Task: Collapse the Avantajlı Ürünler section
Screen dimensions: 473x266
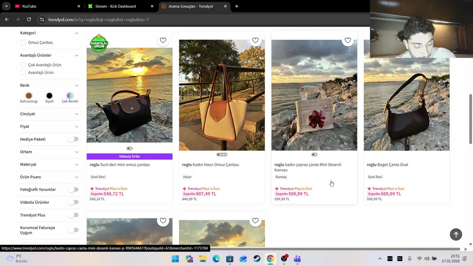Action: tap(76, 55)
